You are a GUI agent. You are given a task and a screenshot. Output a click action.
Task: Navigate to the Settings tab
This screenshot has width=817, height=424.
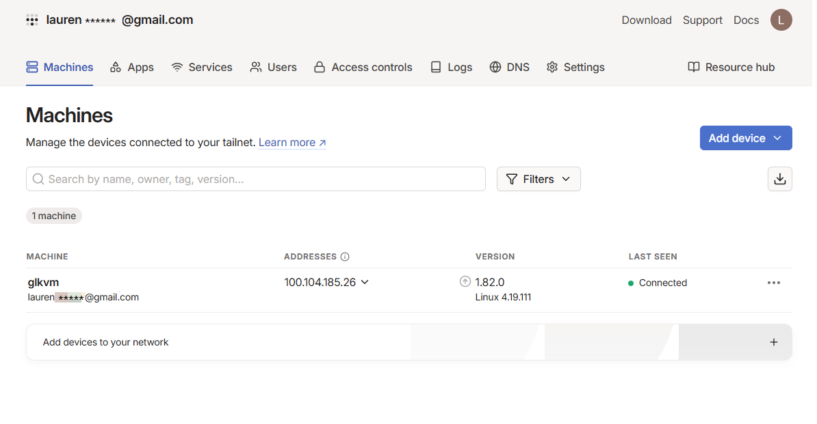coord(575,67)
